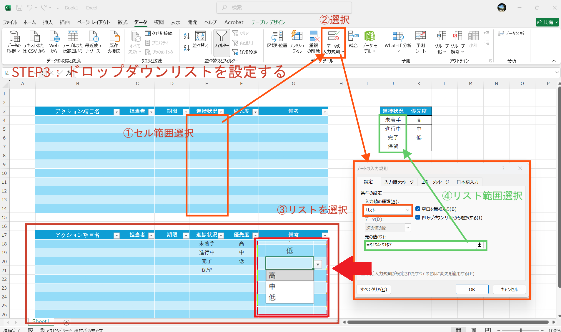Open the Sort (並べ替え) dialog icon
Viewport: 561px width, 332px height.
(200, 39)
